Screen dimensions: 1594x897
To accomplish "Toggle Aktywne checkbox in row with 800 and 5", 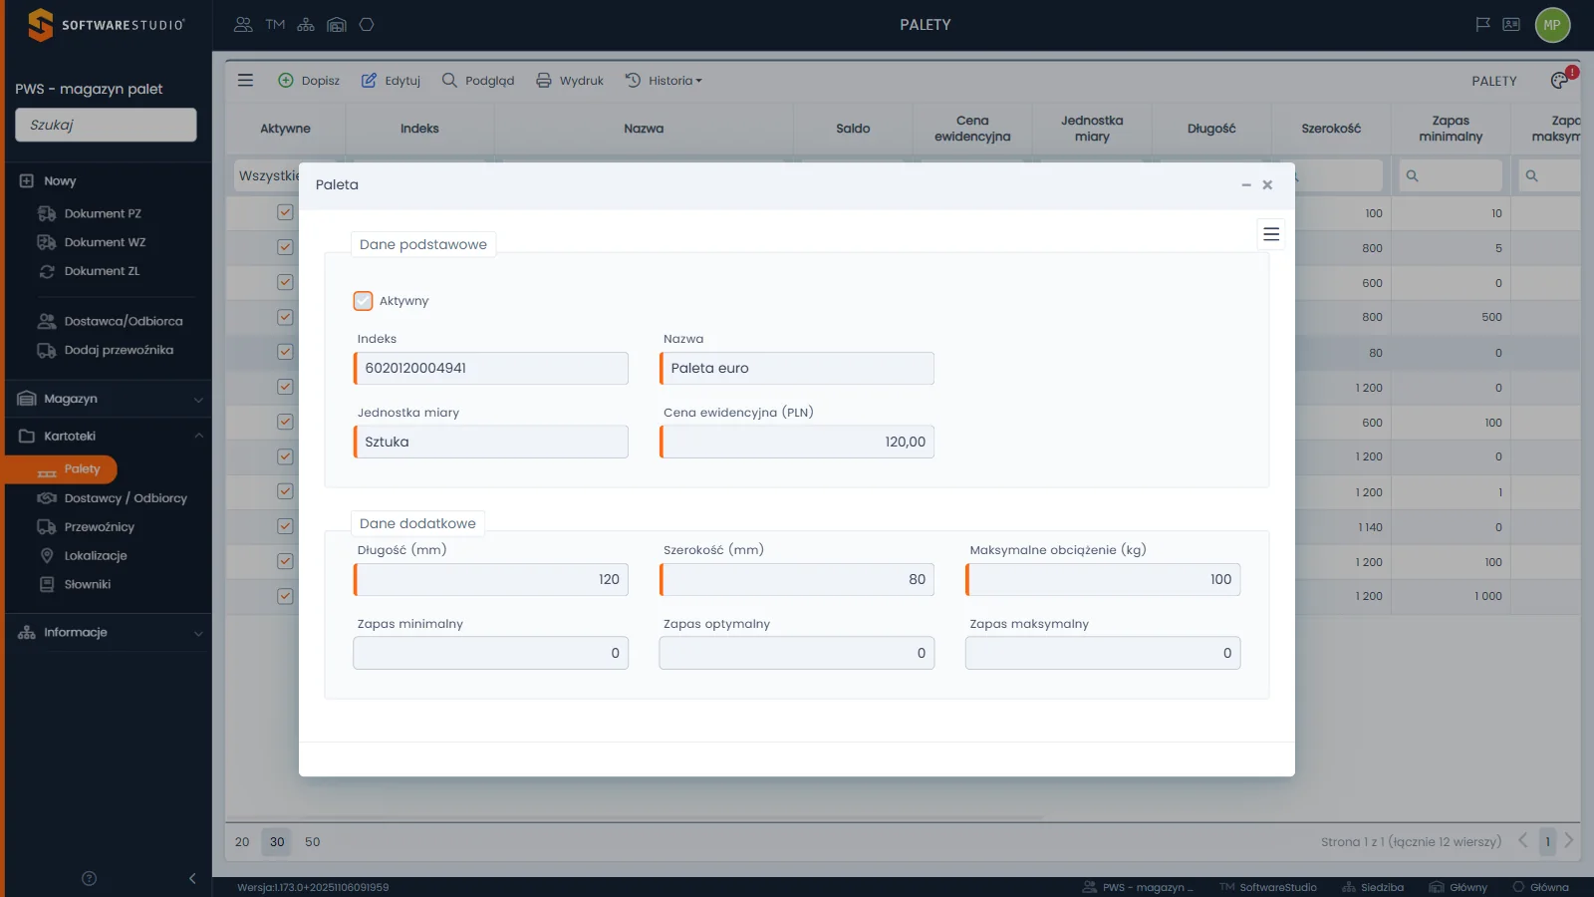I will pos(285,247).
